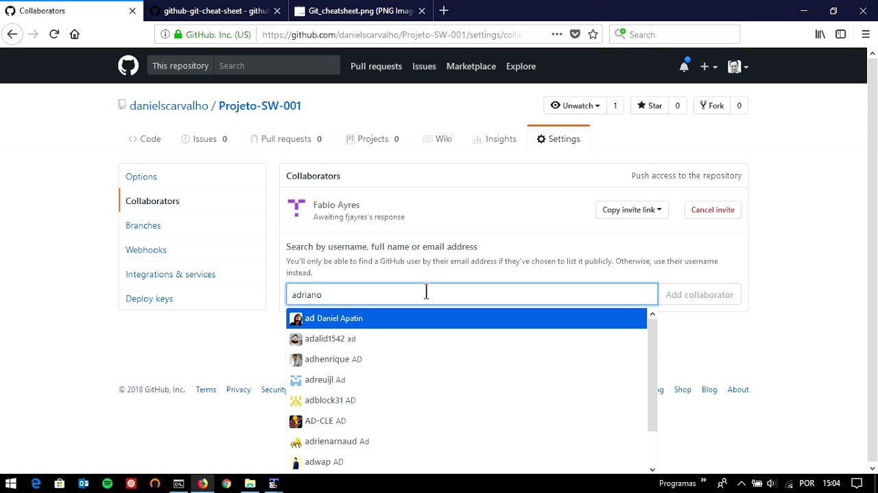Open a new browser tab
Image resolution: width=878 pixels, height=493 pixels.
[444, 10]
